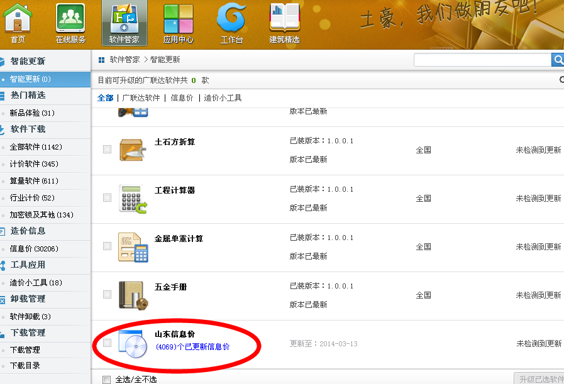The height and width of the screenshot is (384, 564).
Task: Check the 五金手册 checkbox
Action: [x=107, y=295]
